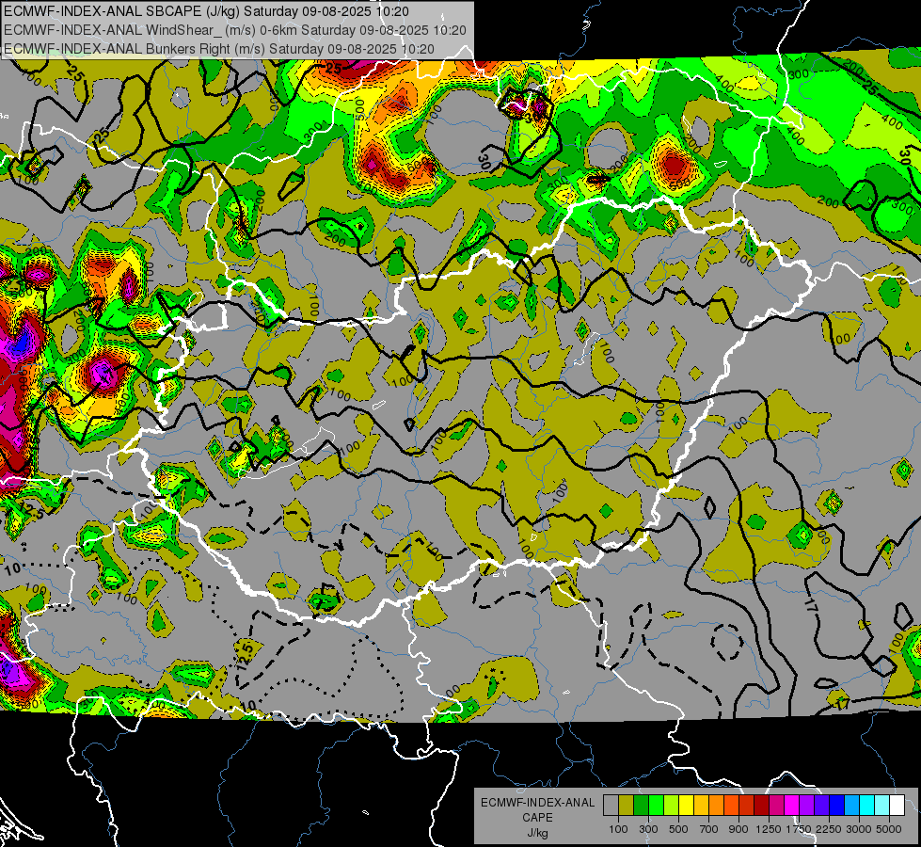The image size is (921, 847).
Task: Pick the dark green legend swatch
Action: (641, 805)
